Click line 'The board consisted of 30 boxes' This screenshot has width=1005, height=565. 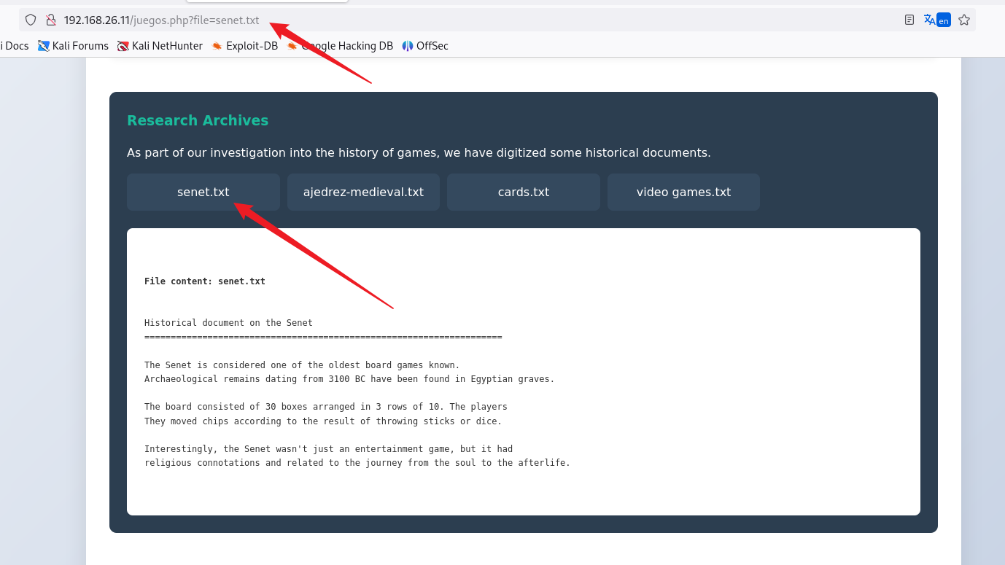pos(326,407)
